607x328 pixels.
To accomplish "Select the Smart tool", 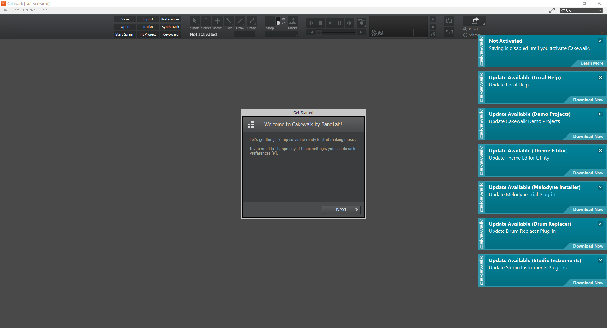I will pyautogui.click(x=194, y=21).
